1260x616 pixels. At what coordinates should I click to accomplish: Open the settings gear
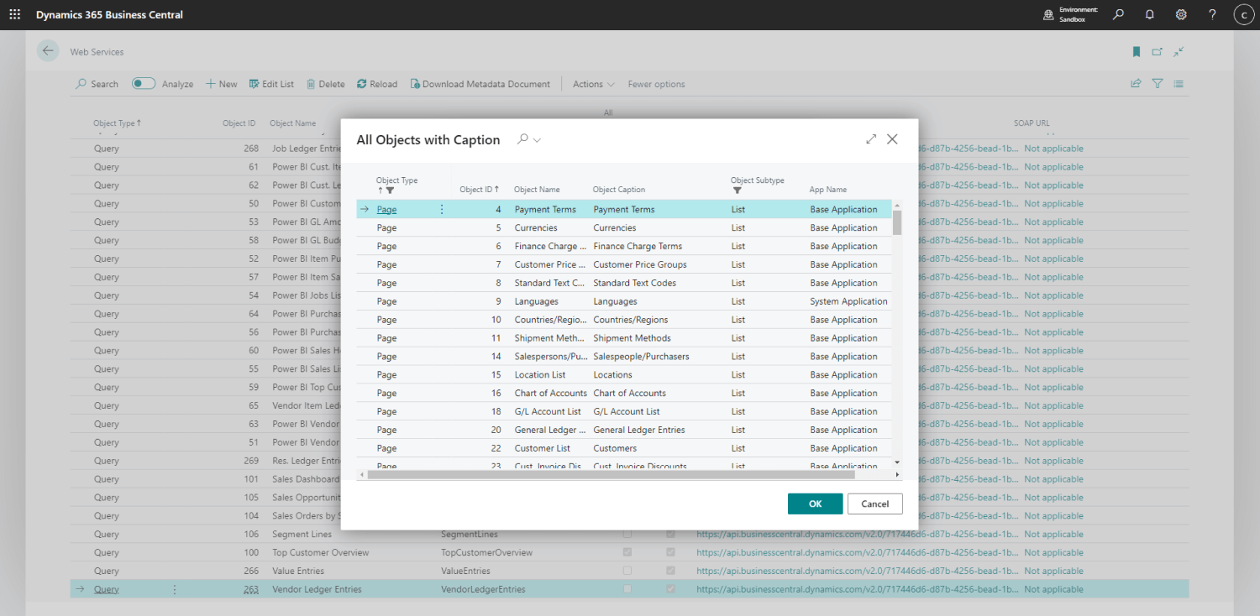[x=1181, y=14]
